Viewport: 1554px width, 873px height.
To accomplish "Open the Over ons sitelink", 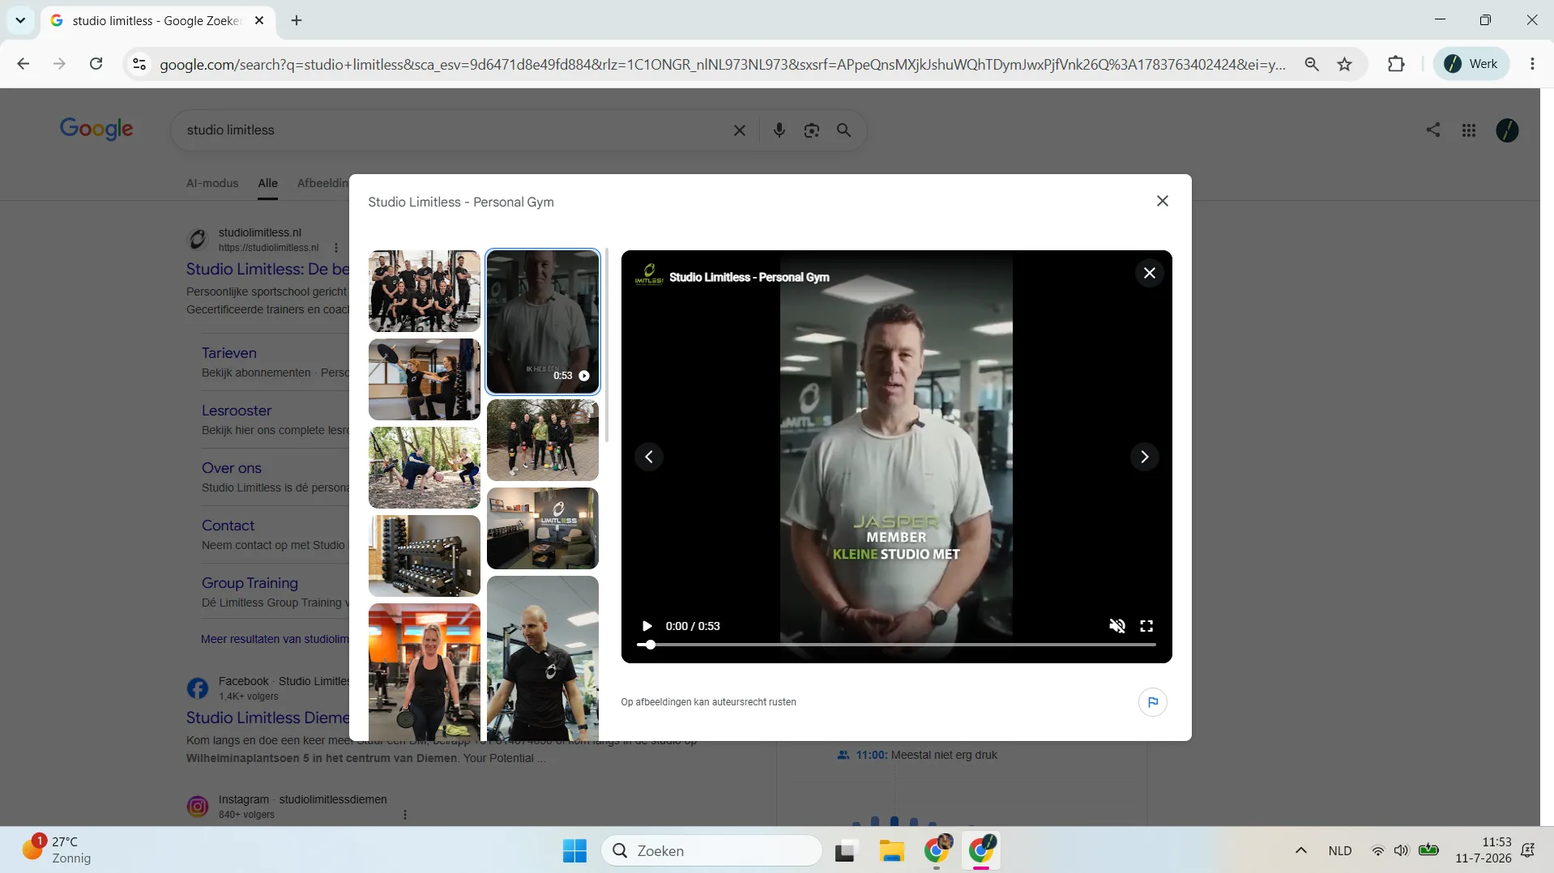I will [x=232, y=468].
